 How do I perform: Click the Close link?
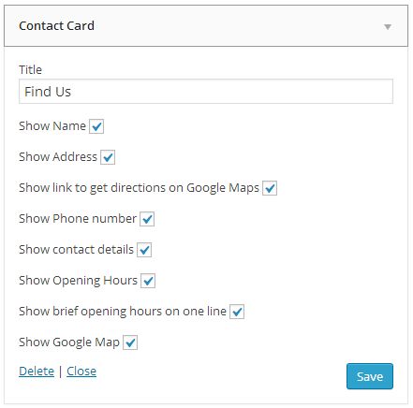coord(81,372)
